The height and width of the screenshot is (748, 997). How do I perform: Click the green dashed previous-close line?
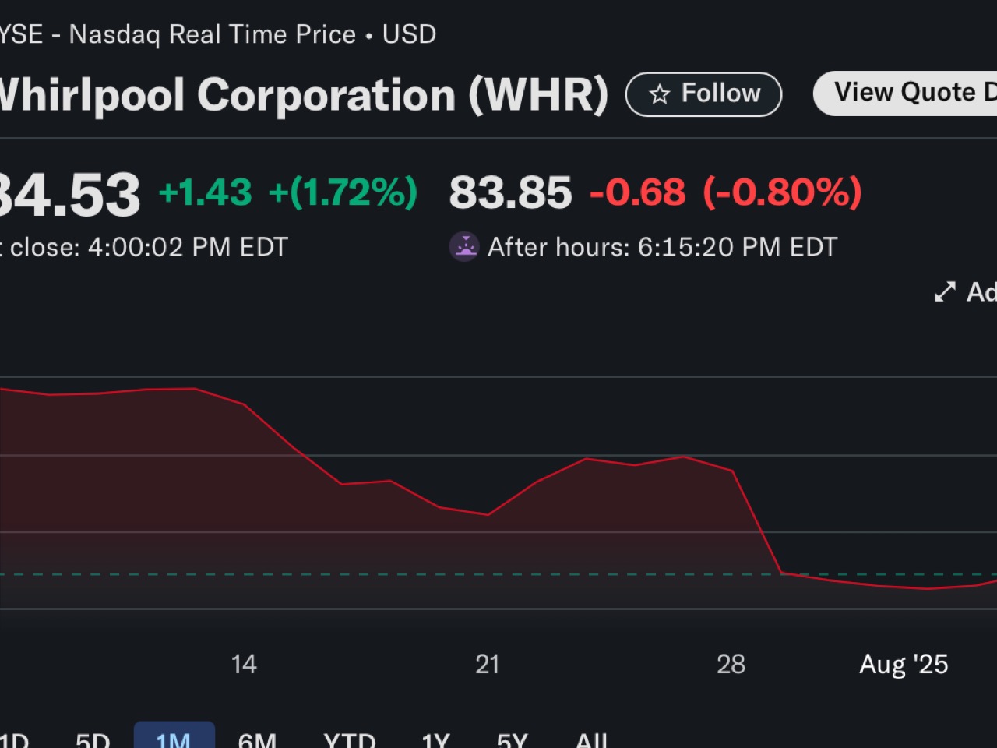[x=389, y=575]
